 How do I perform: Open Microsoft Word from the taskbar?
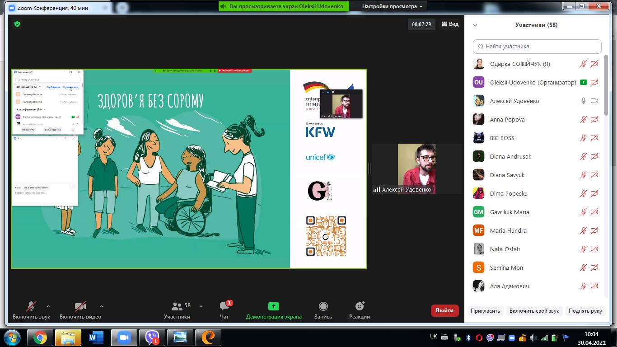pos(96,338)
